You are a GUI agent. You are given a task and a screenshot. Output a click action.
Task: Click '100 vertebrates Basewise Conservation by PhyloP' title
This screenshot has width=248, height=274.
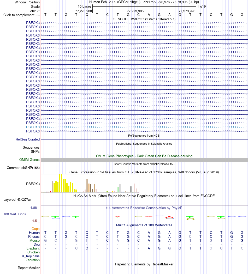144,208
